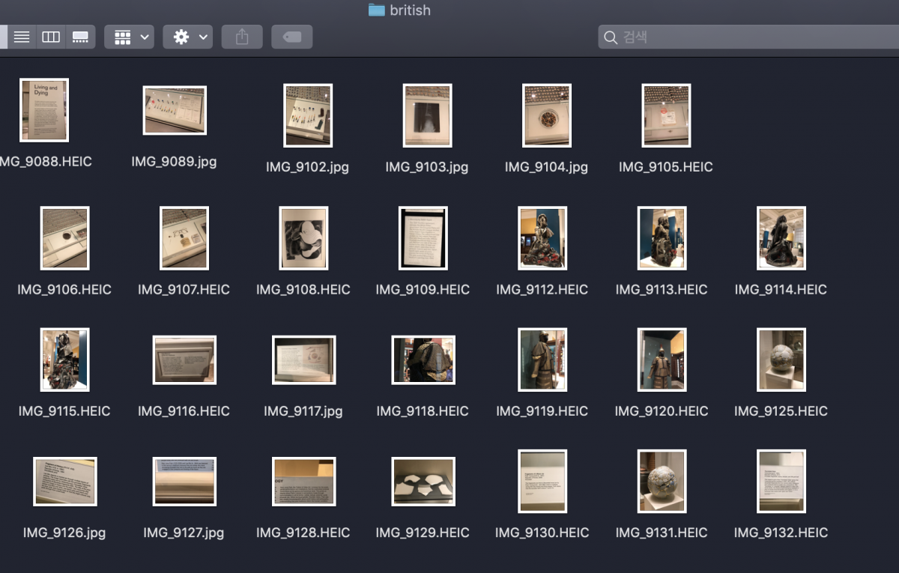Select IMG_9106.HEIC thumbnail

(64, 238)
